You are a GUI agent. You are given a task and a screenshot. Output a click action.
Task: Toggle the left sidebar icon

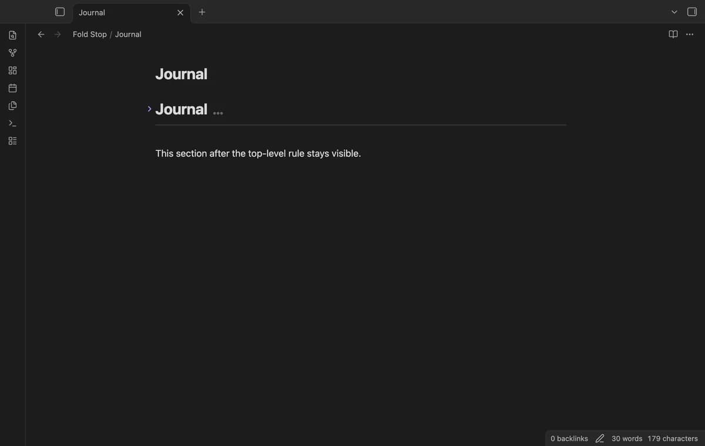[x=59, y=12]
